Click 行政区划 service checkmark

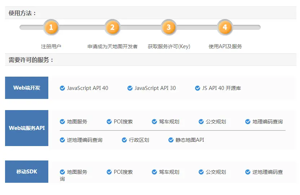(124, 140)
